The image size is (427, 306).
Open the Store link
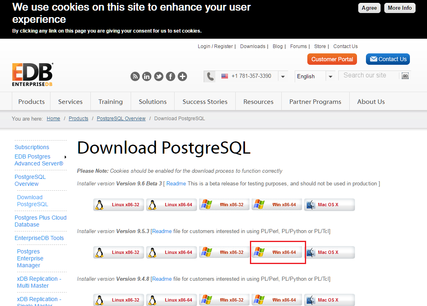pos(320,46)
